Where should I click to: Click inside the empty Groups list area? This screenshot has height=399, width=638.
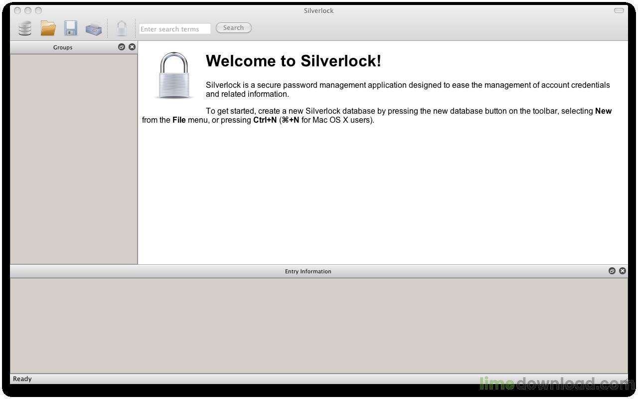74,159
